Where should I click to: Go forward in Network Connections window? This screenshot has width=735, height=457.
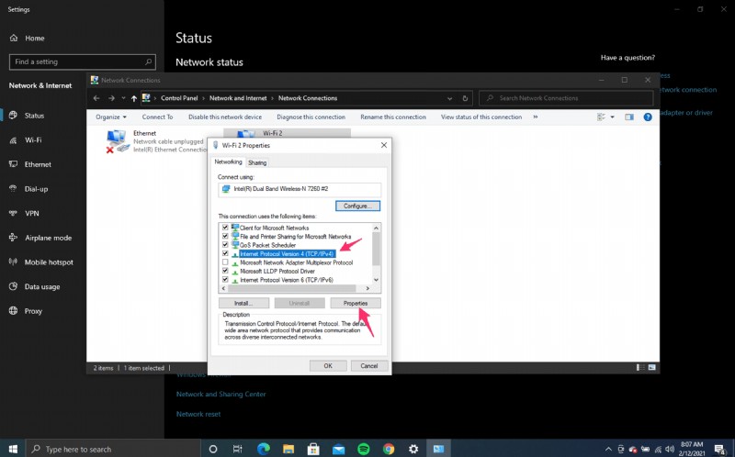tap(111, 98)
